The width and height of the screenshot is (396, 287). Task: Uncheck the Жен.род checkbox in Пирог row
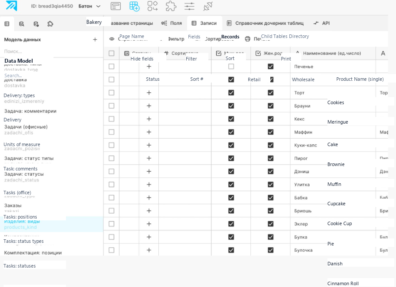270,158
